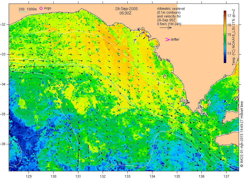
Task: Click the 133 longitude axis label
Action: pyautogui.click(x=127, y=176)
